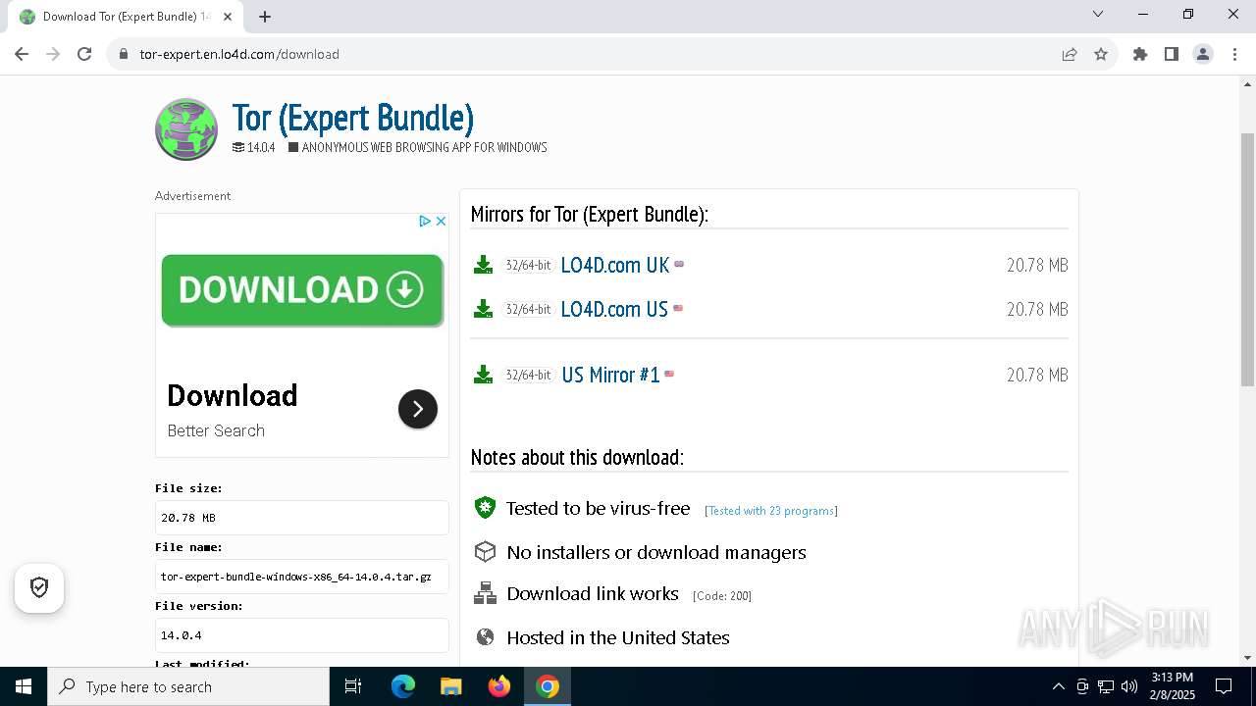Click the box icon beside No installers
Image resolution: width=1256 pixels, height=706 pixels.
click(x=485, y=552)
